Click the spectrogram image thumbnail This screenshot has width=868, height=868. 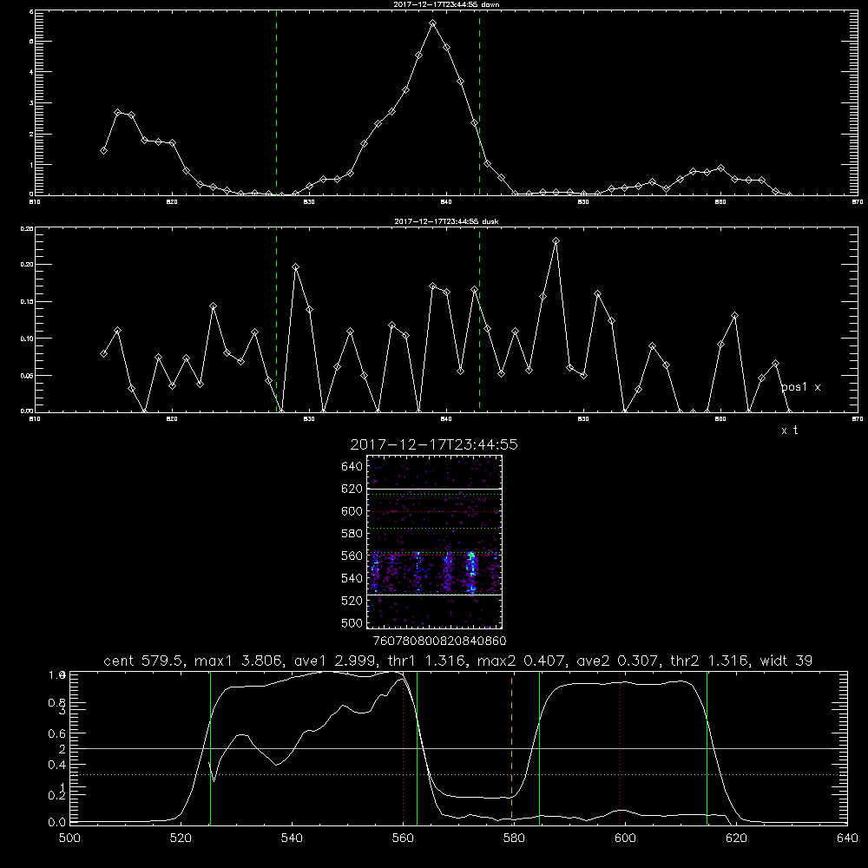pos(434,542)
